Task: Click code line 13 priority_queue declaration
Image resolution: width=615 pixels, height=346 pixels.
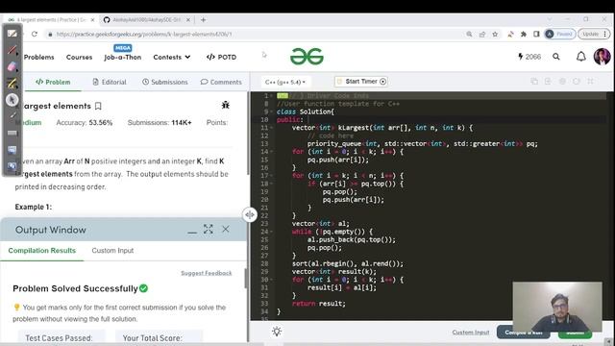Action: coord(423,144)
